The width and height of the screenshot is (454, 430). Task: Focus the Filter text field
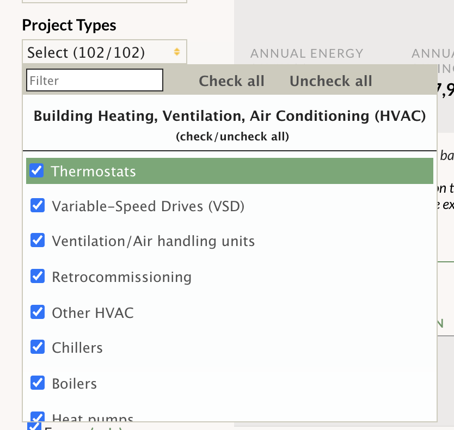(95, 80)
